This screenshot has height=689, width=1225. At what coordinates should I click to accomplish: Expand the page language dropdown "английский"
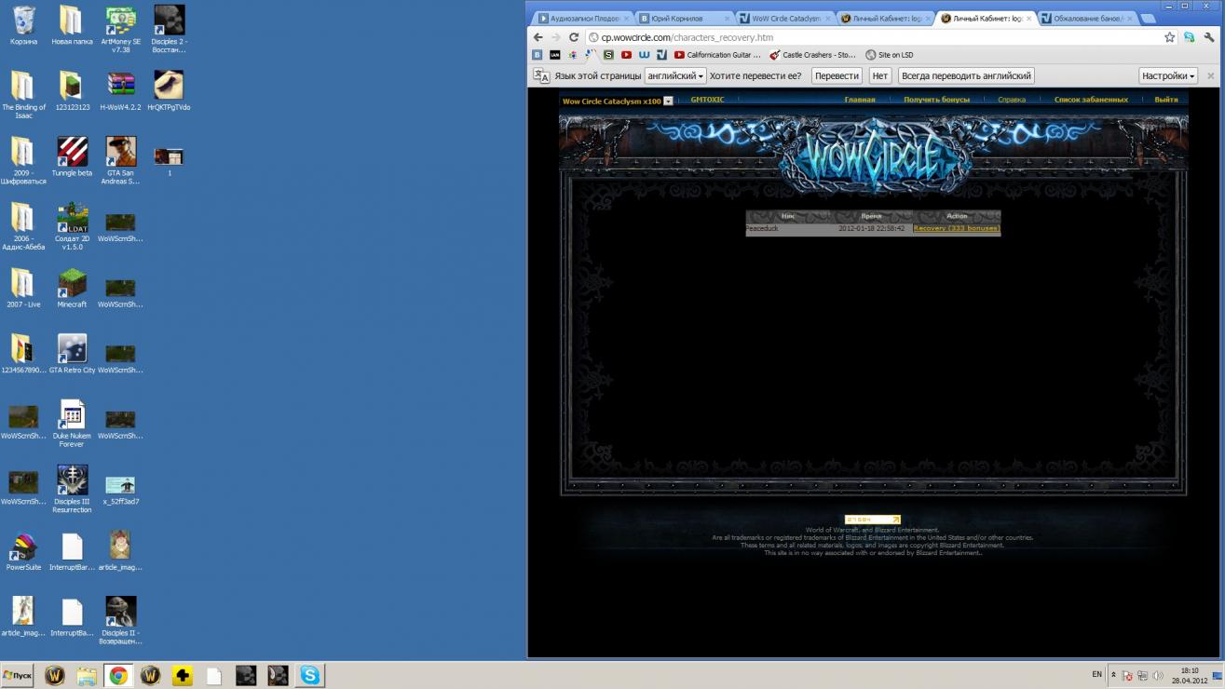(x=674, y=76)
